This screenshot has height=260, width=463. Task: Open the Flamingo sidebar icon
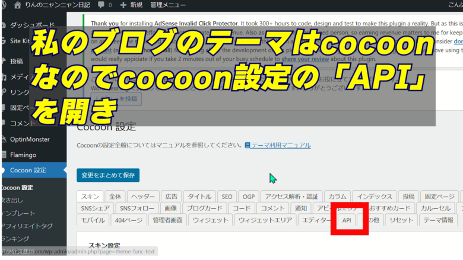click(4, 154)
